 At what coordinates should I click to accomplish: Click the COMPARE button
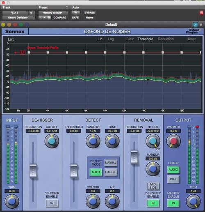click(60, 18)
